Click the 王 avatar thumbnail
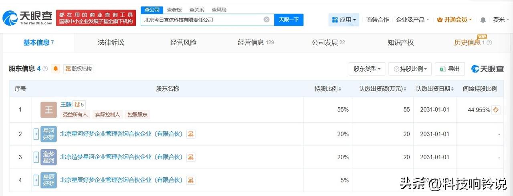This screenshot has width=513, height=196. 48,110
